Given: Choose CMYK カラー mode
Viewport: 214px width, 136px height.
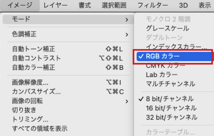Looking at the screenshot, I should pos(166,65).
